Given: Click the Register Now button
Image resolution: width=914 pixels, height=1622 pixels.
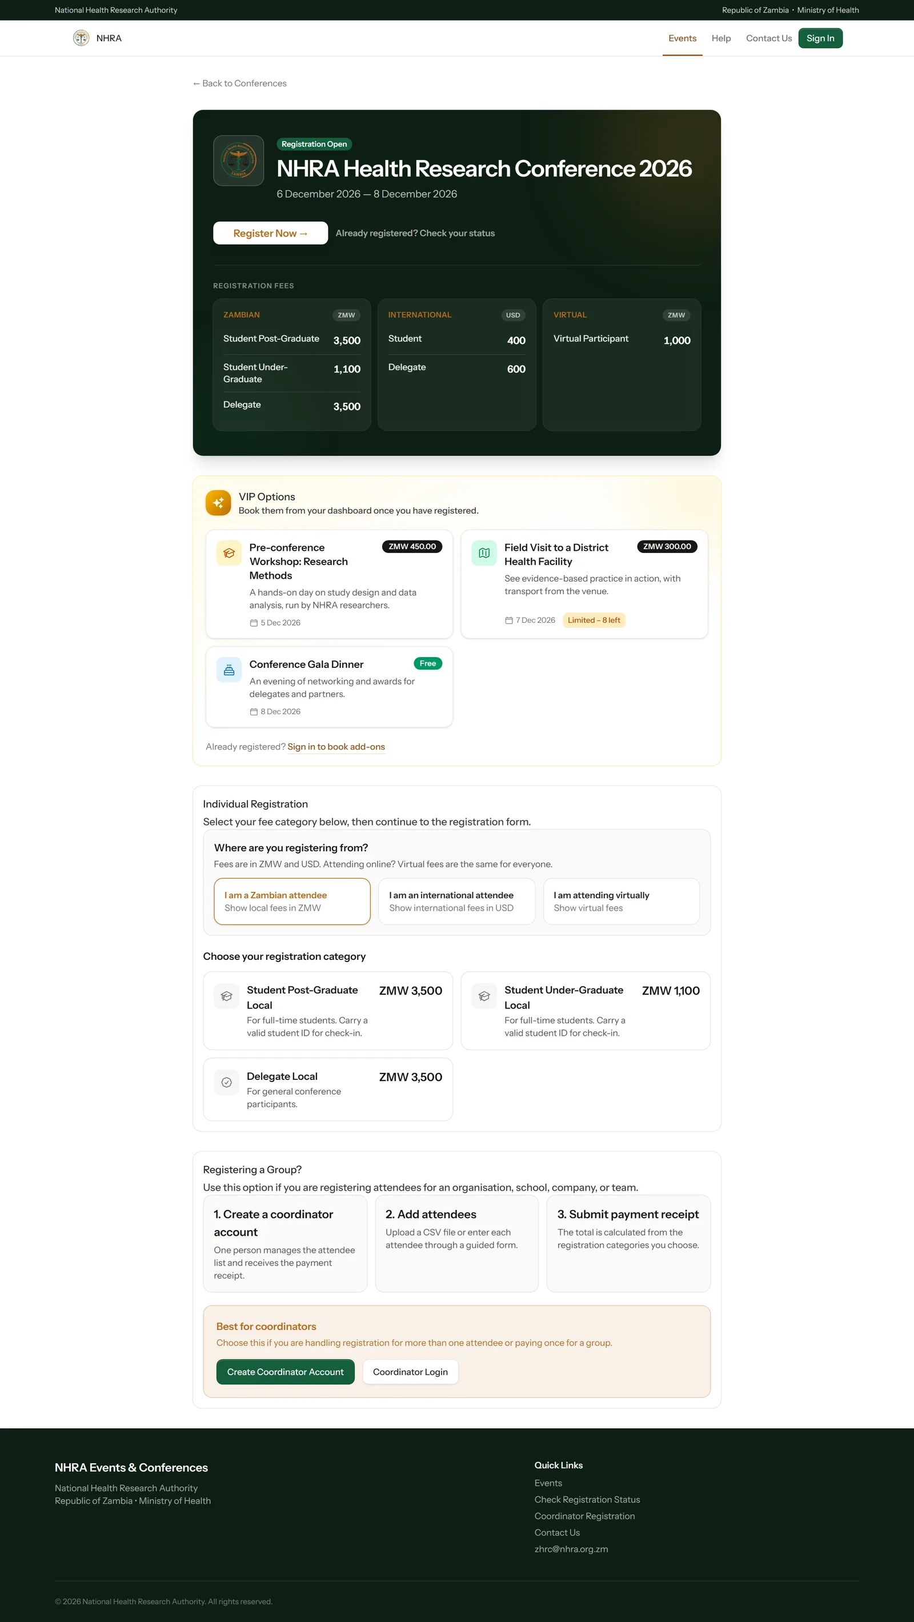Looking at the screenshot, I should [x=271, y=233].
